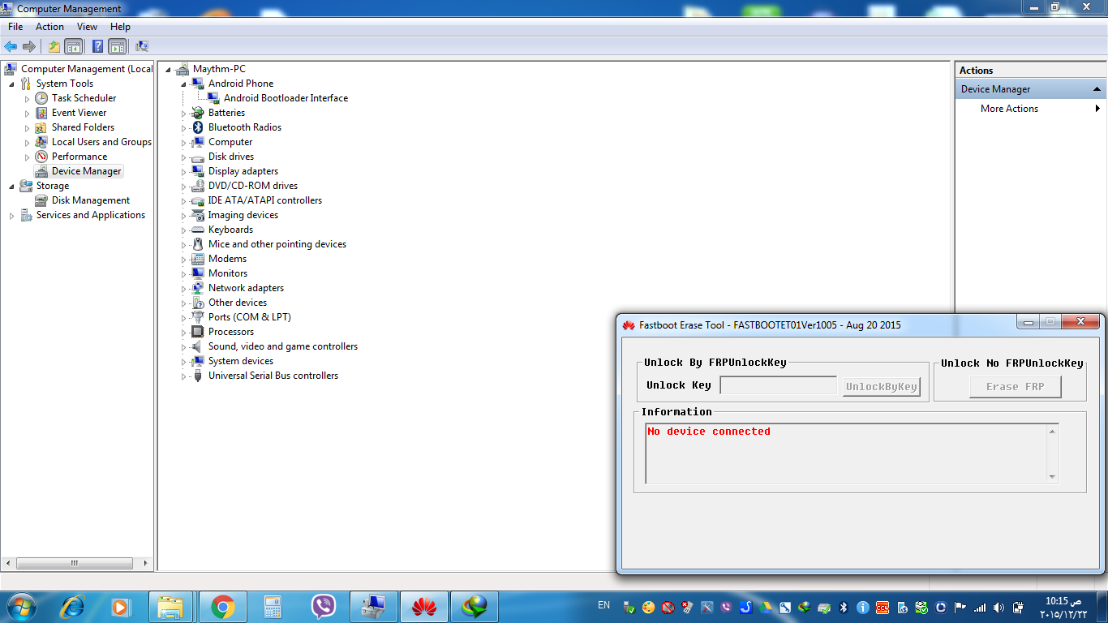Click the Up One Level folder icon

[54, 46]
